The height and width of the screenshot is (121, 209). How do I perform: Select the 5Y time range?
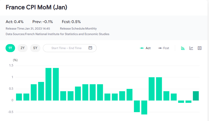click(x=35, y=48)
